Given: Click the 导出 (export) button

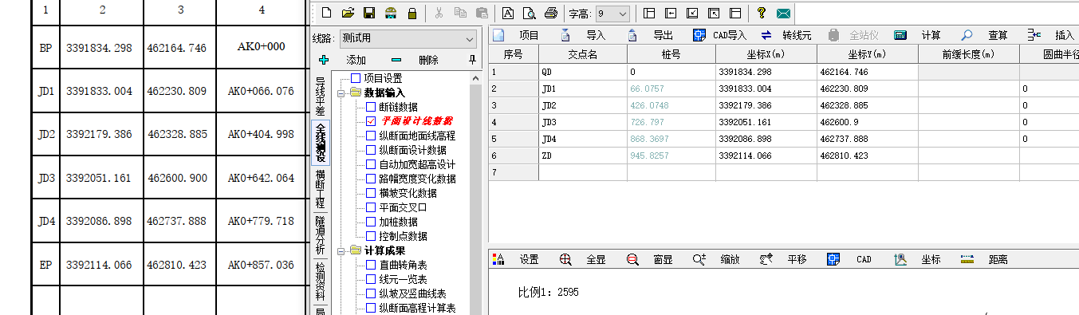Looking at the screenshot, I should [652, 35].
